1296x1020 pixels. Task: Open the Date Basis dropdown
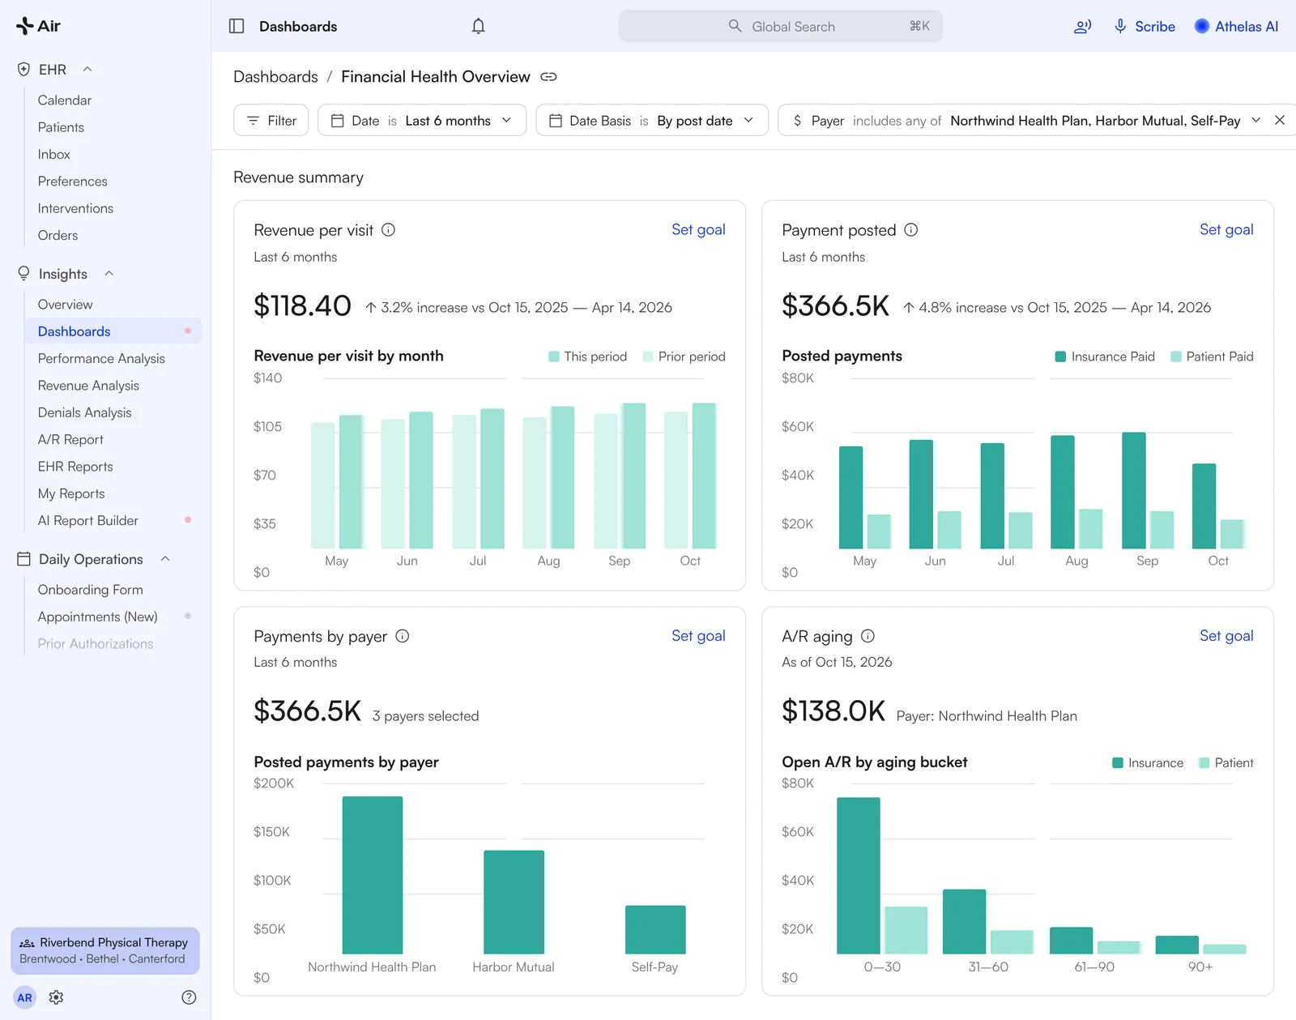point(652,120)
